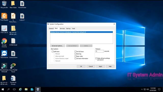Launch Internet Explorer from the taskbar
This screenshot has width=163, height=92.
pos(20,89)
